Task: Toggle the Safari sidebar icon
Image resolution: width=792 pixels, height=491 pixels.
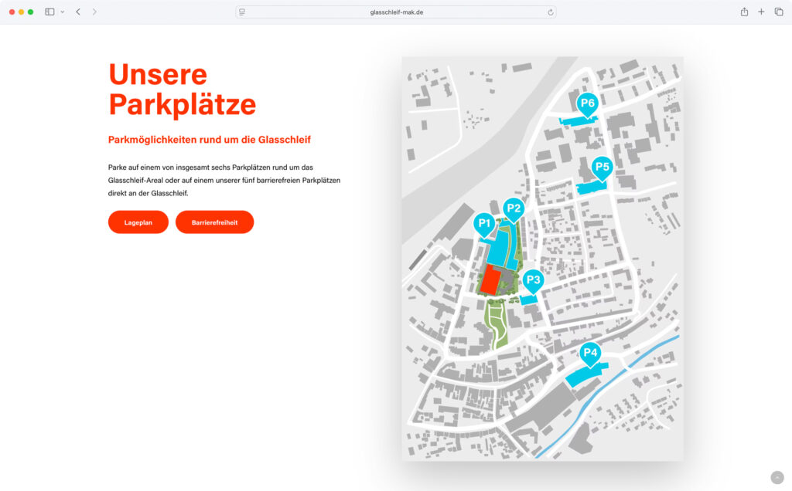Action: click(x=49, y=12)
